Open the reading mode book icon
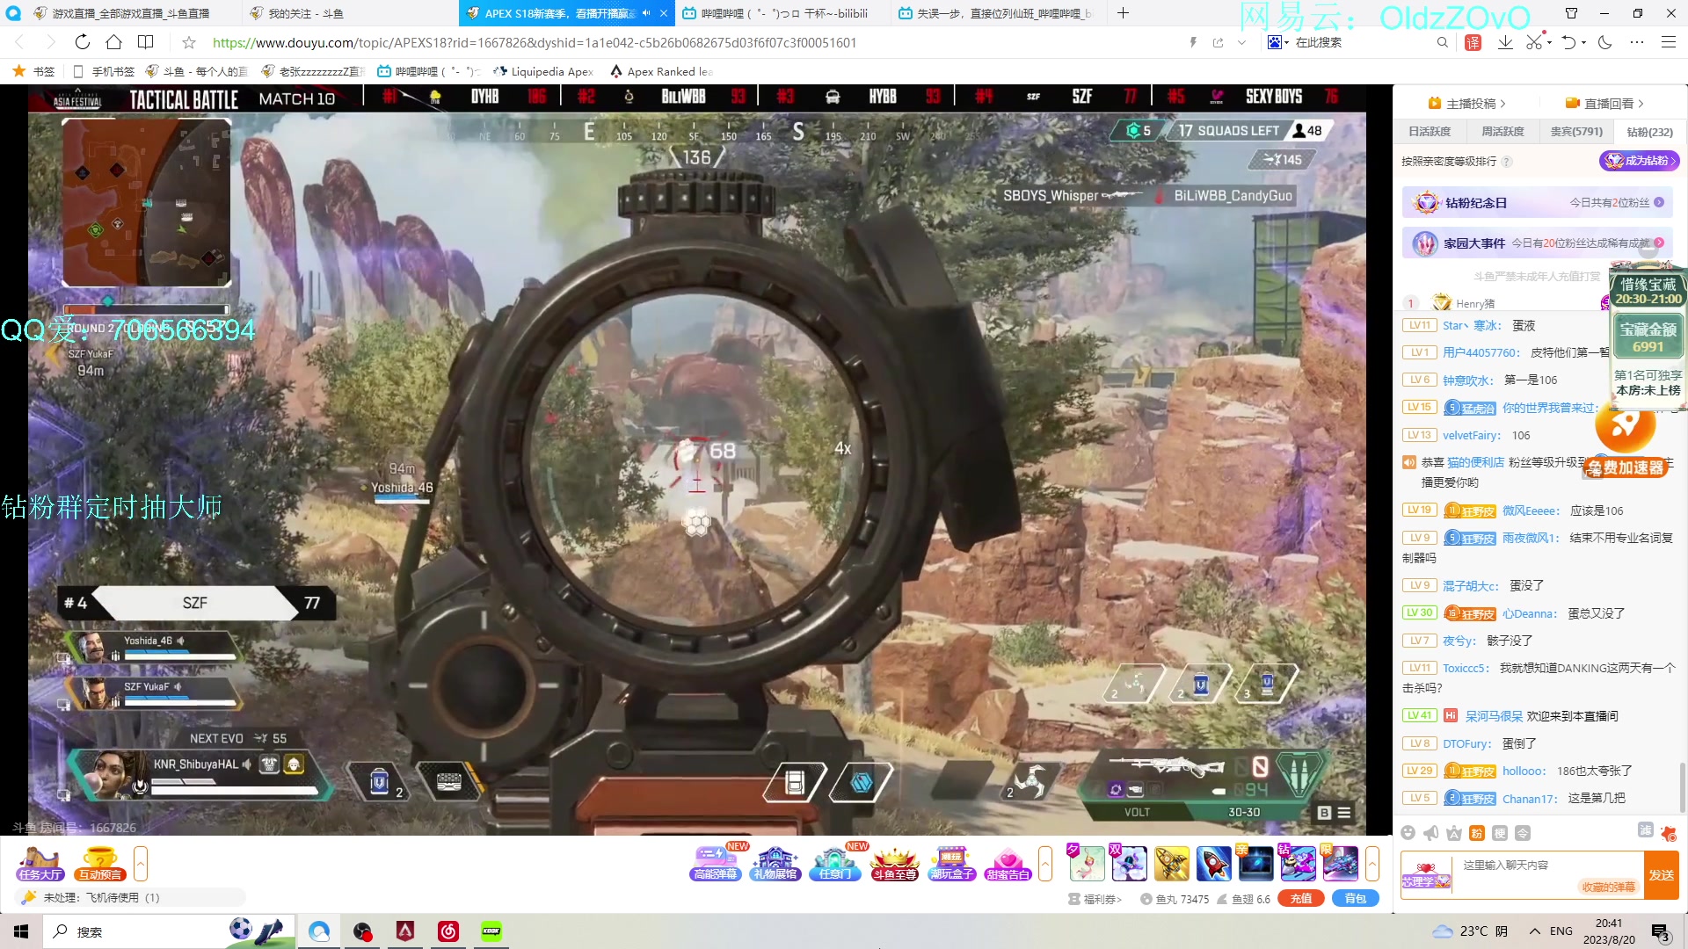Screen dimensions: 1688x949 coord(146,42)
